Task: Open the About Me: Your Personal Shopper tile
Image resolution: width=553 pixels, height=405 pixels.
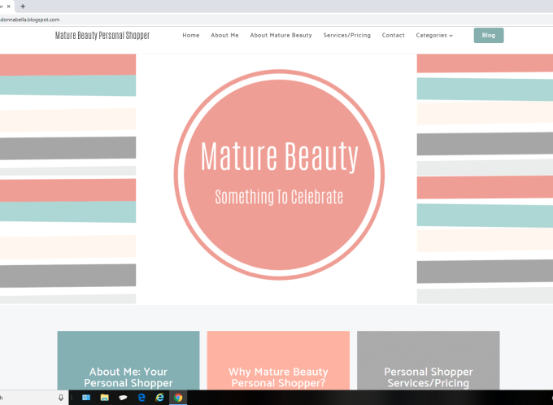Action: point(128,360)
